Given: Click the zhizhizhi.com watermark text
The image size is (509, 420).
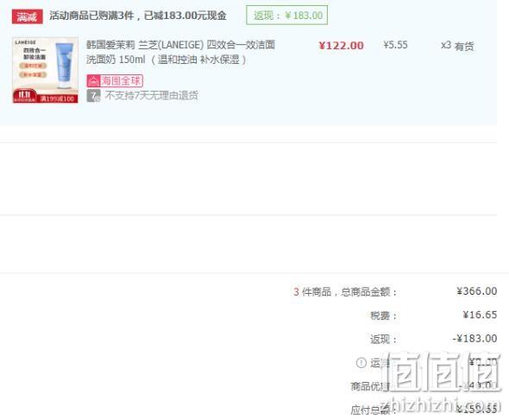Looking at the screenshot, I should pyautogui.click(x=442, y=405).
